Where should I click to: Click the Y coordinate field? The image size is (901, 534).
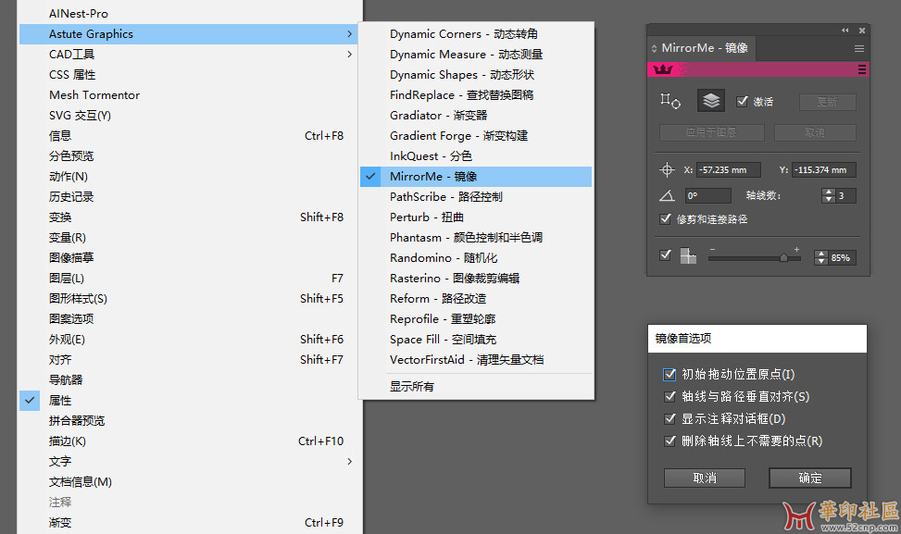pos(824,170)
